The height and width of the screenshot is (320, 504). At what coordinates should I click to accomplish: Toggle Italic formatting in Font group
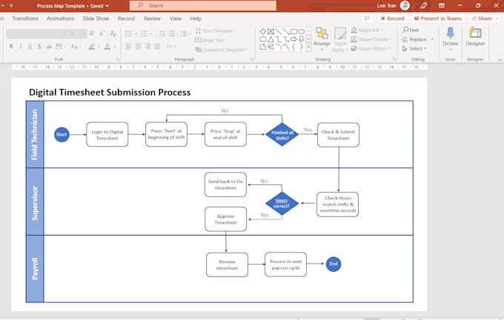[21, 46]
